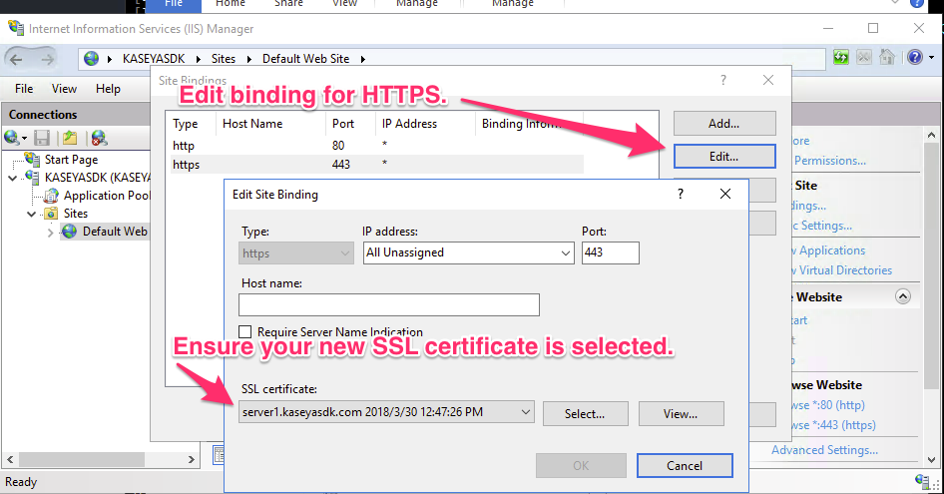944x494 pixels.
Task: Click the Connections create new connection icon
Action: (x=14, y=138)
